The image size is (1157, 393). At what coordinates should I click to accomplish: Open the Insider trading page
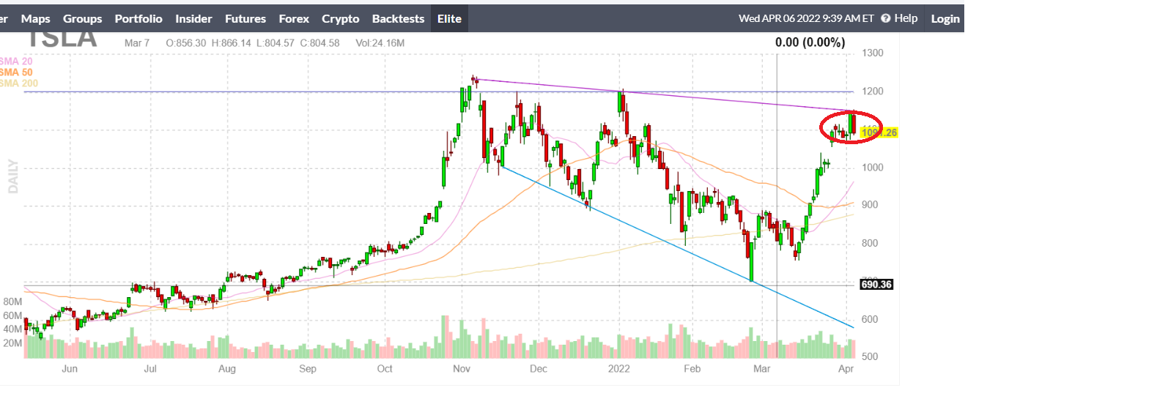pos(193,19)
